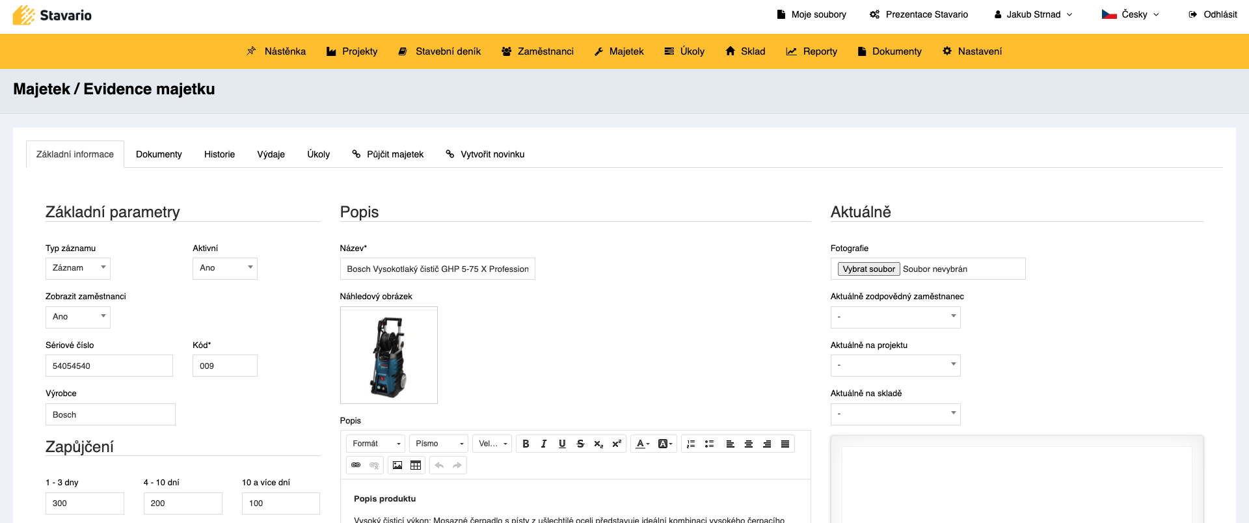Toggle underline formatting

coord(562,444)
